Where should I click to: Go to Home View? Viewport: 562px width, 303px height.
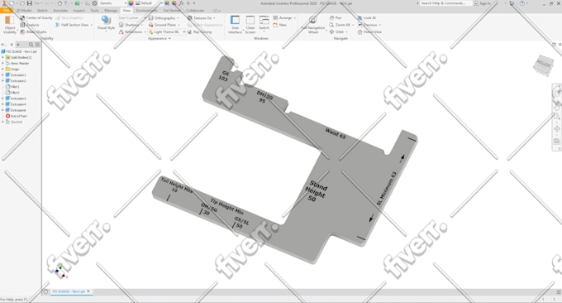[x=369, y=32]
